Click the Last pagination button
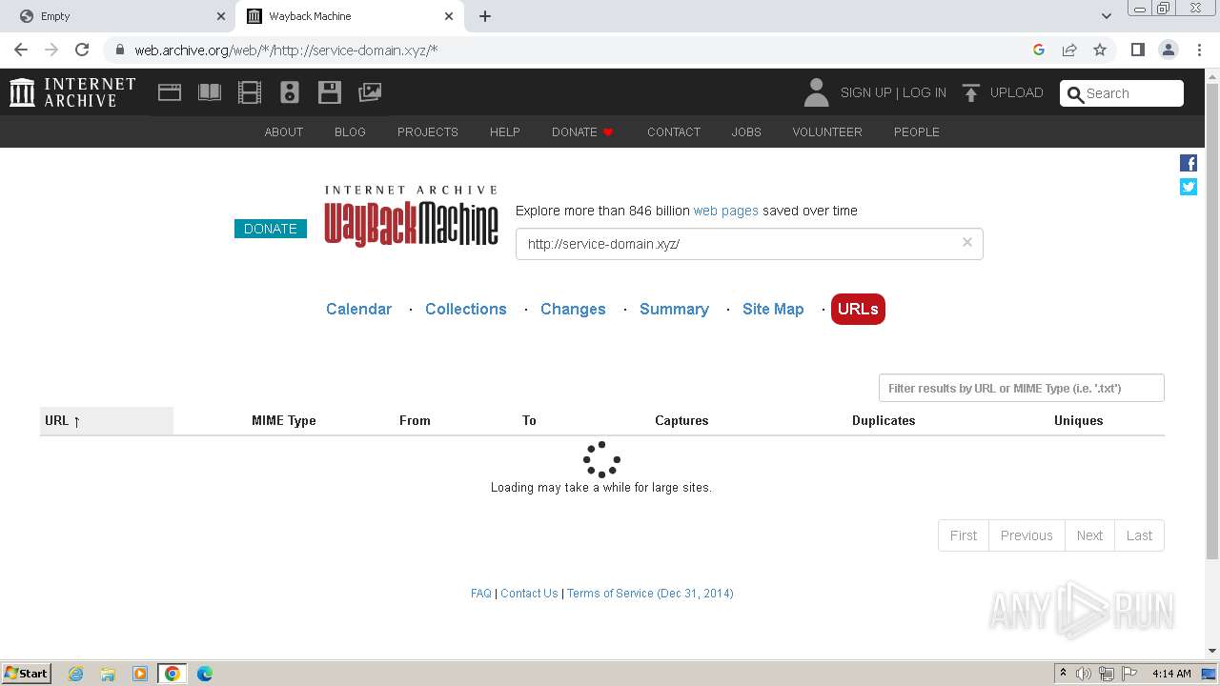Image resolution: width=1220 pixels, height=686 pixels. click(x=1139, y=535)
